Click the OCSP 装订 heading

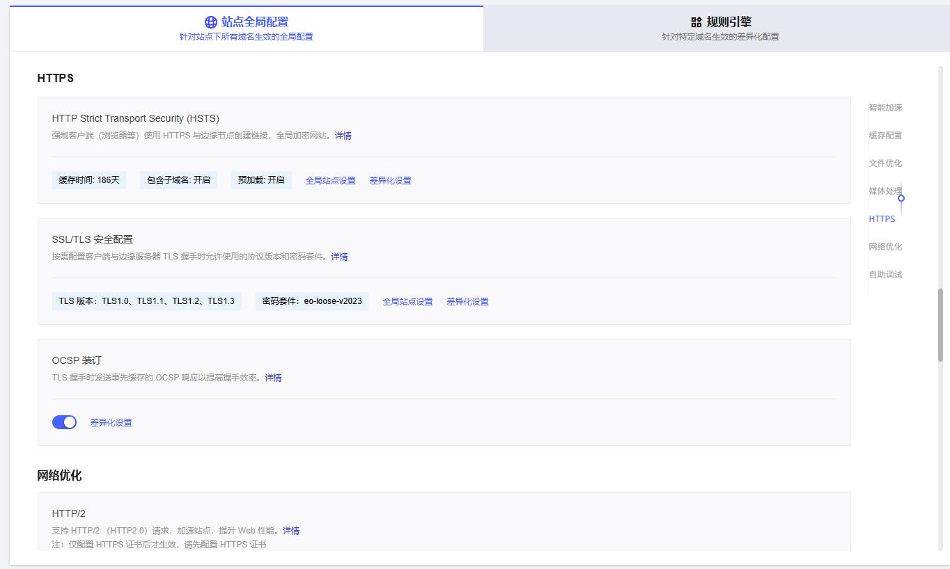(77, 360)
